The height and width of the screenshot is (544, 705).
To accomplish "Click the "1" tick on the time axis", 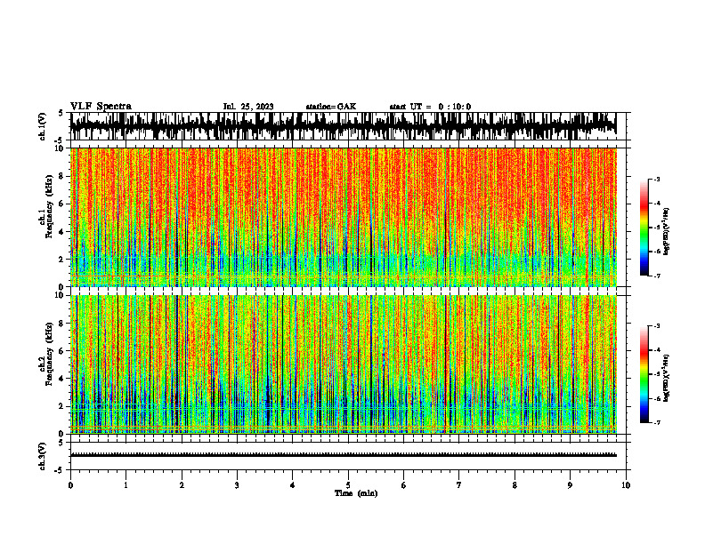I will click(126, 485).
